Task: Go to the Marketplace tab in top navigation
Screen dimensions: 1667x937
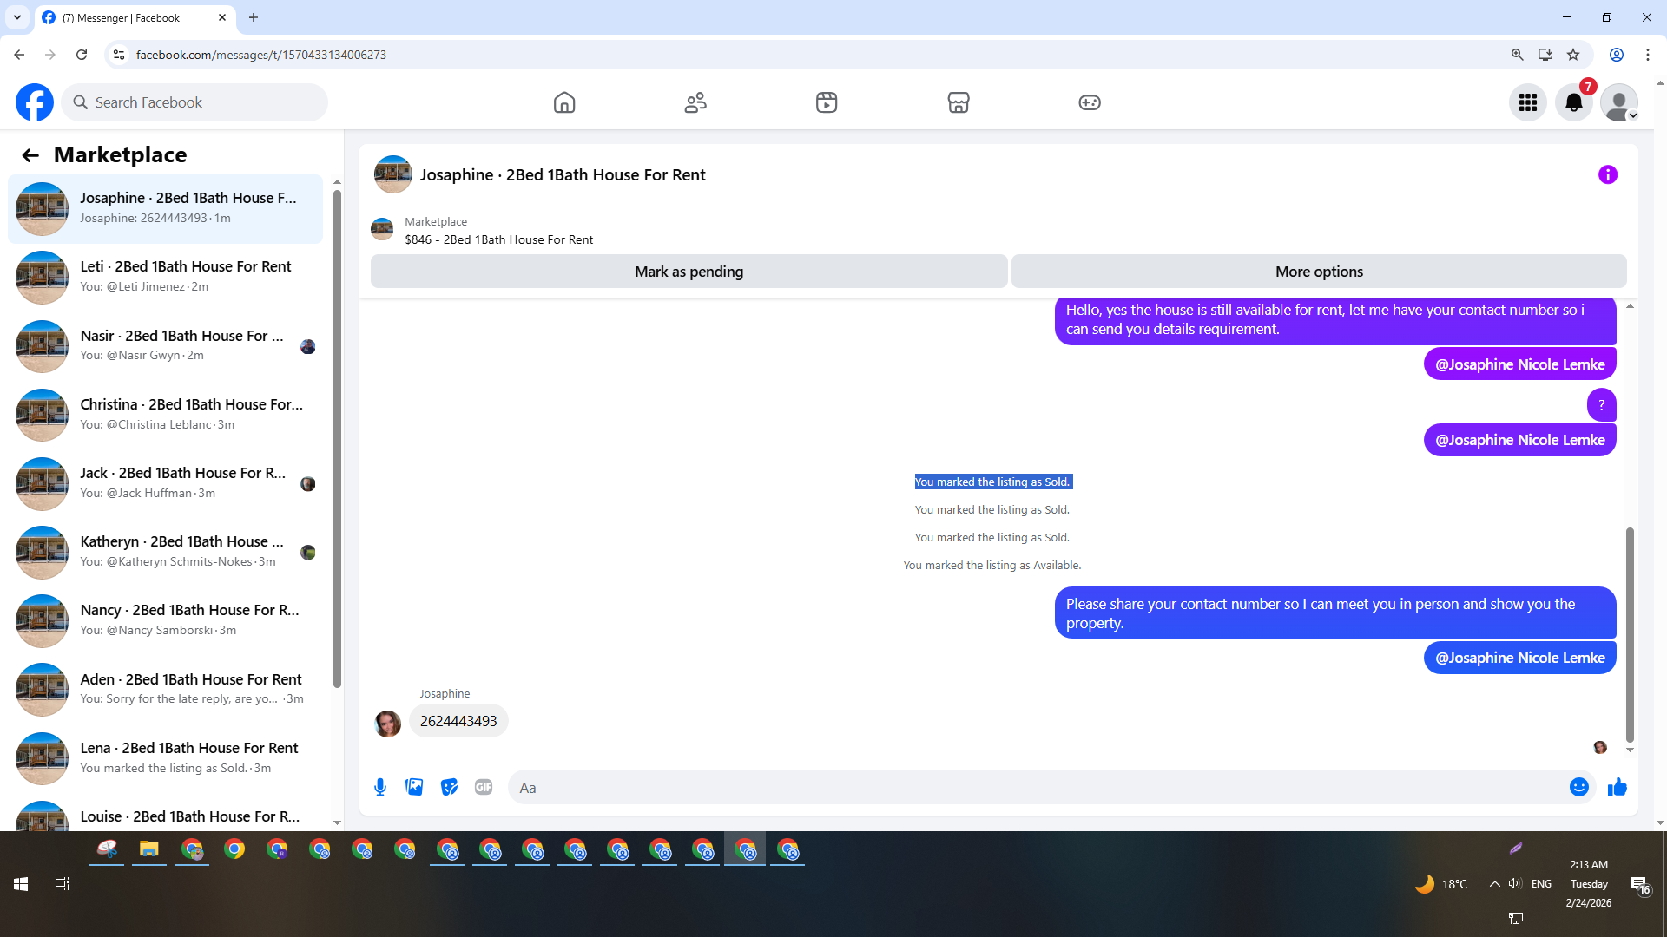Action: [958, 102]
